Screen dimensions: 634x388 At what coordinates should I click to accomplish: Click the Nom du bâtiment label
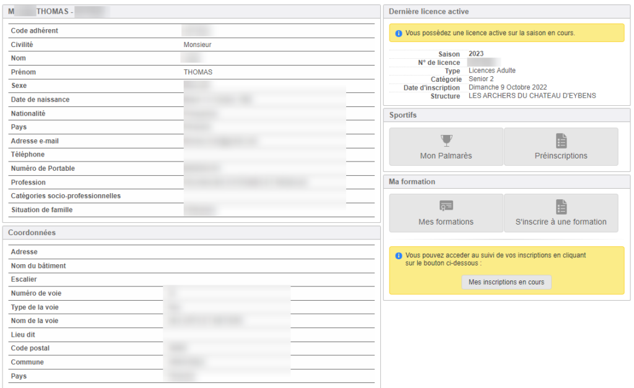(38, 266)
